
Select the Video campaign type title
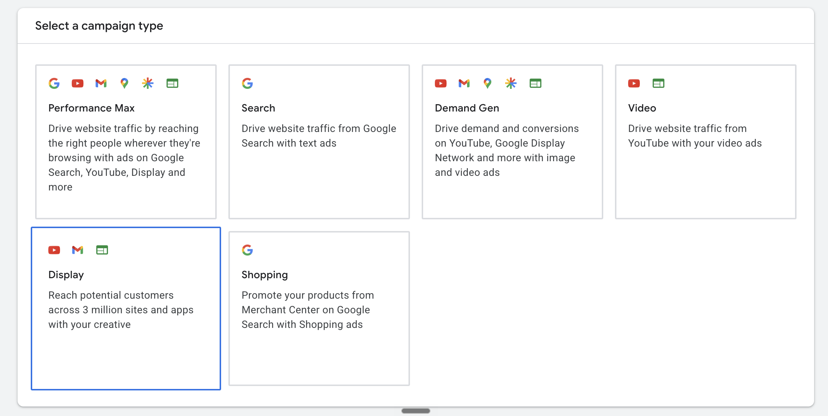coord(642,108)
